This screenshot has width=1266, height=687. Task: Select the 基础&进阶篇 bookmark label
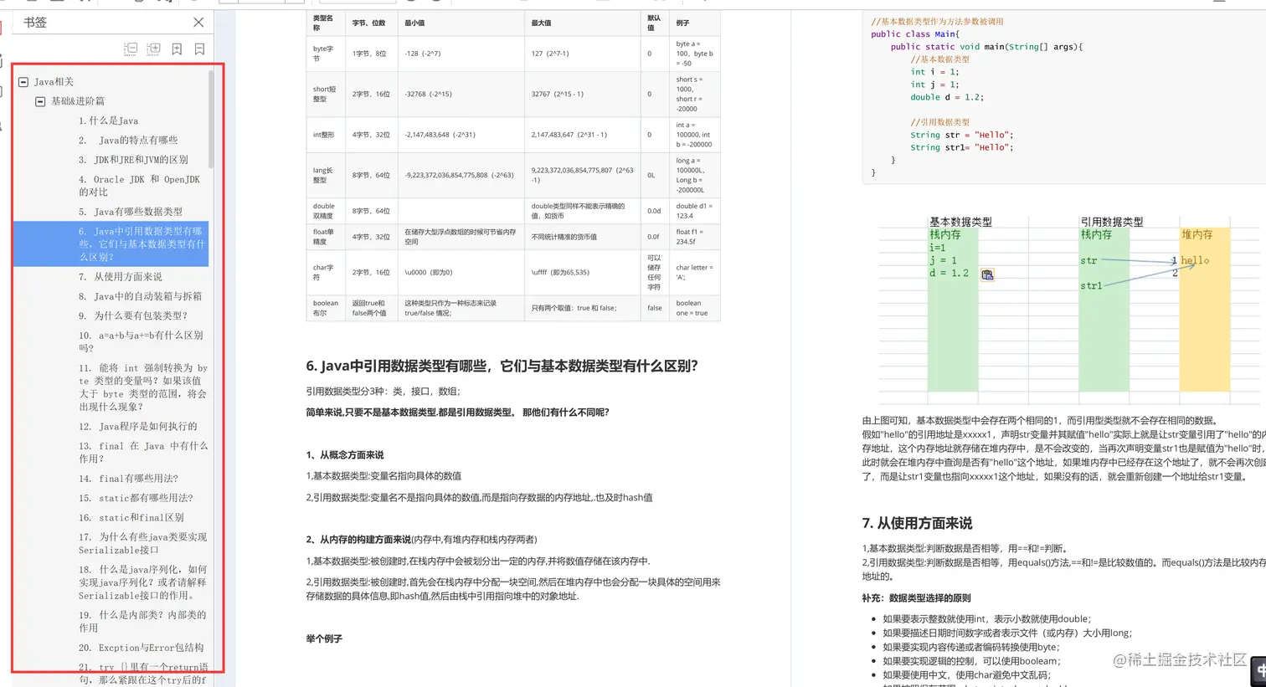point(78,101)
